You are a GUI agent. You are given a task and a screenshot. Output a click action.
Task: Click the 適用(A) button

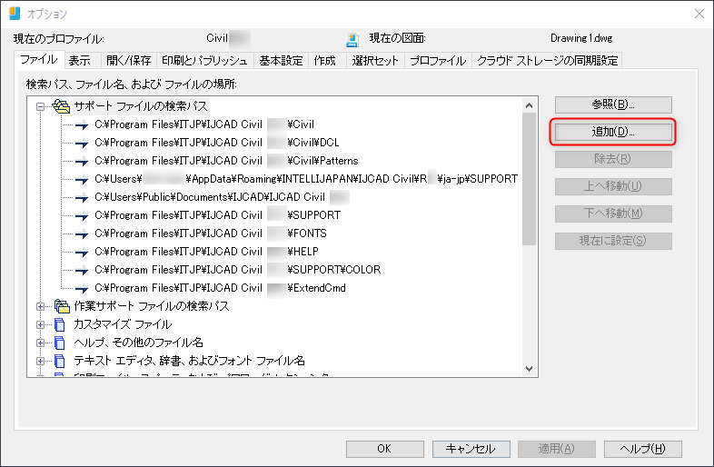[x=557, y=449]
